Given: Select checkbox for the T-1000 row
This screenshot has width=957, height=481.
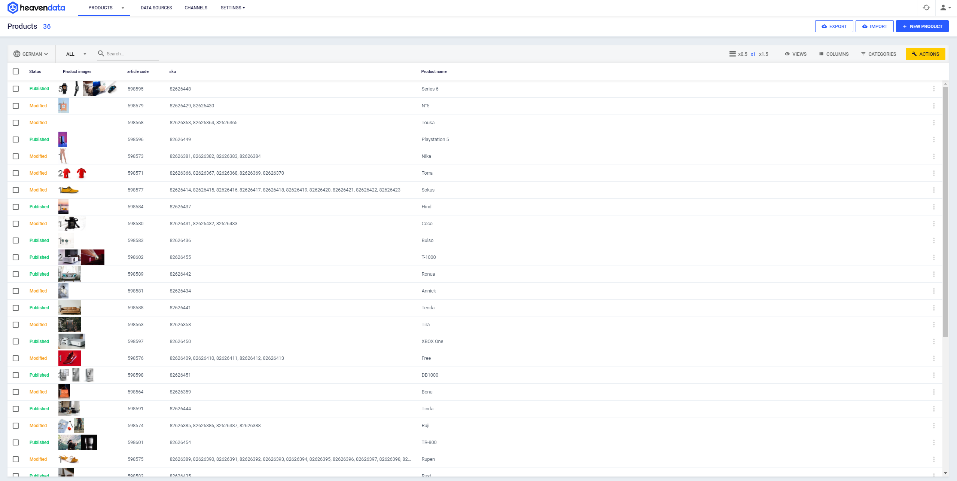Looking at the screenshot, I should [x=16, y=257].
